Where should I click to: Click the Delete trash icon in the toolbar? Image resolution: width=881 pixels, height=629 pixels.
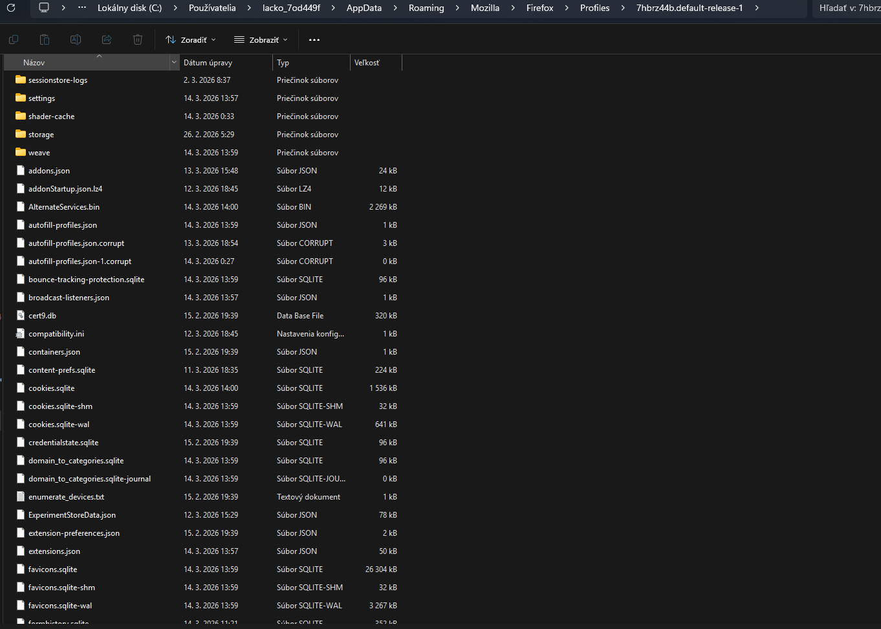(x=138, y=40)
